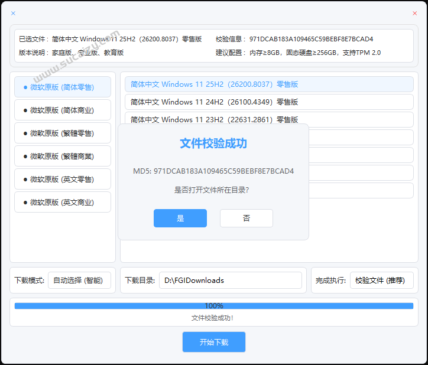
Task: Click the 下载目录 D:\FGIDownloads field
Action: tap(231, 280)
